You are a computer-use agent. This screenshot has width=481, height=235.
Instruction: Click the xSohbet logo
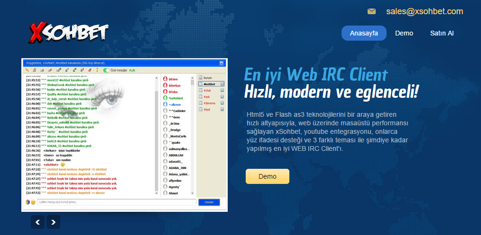(69, 32)
